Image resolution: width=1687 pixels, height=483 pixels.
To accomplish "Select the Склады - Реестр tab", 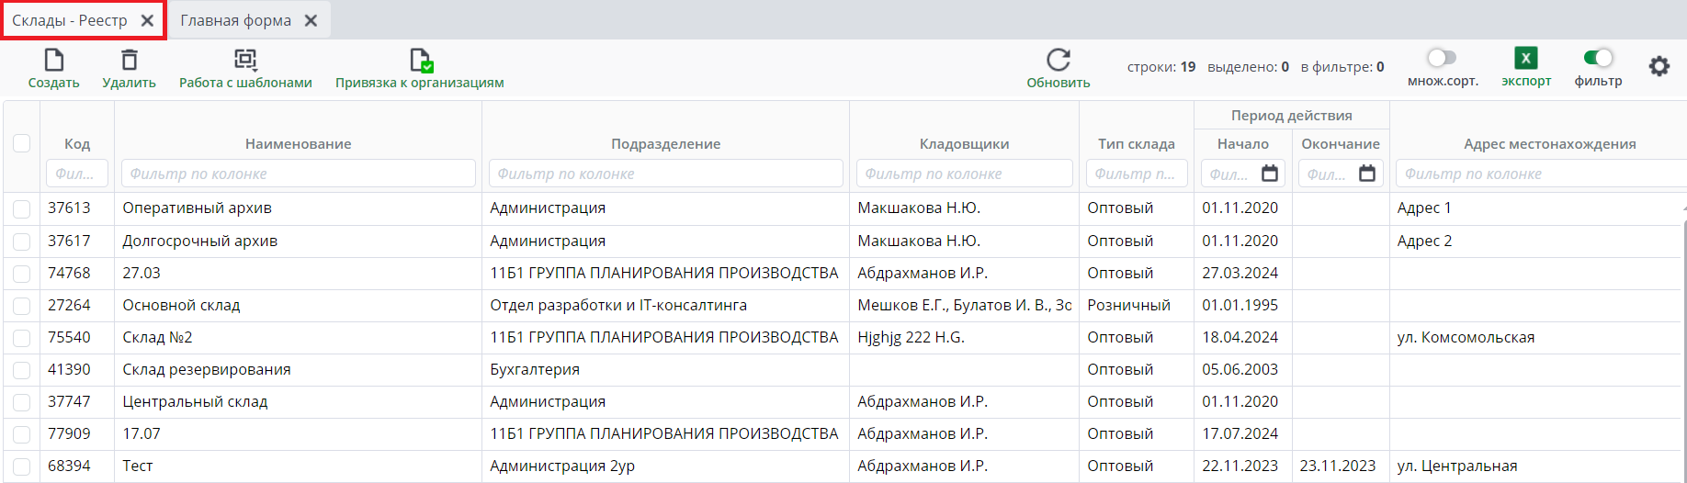I will [x=70, y=20].
